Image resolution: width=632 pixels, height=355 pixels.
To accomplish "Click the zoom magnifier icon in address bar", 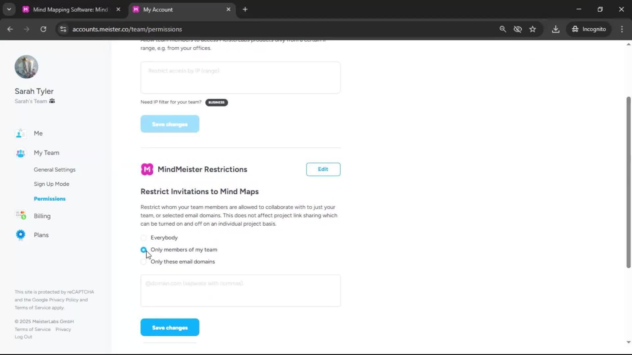I will (x=503, y=29).
